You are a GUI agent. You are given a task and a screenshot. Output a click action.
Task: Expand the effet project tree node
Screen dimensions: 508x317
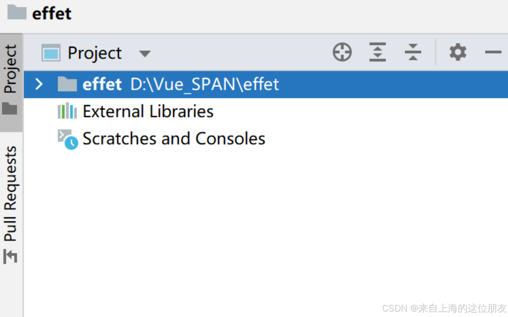38,84
